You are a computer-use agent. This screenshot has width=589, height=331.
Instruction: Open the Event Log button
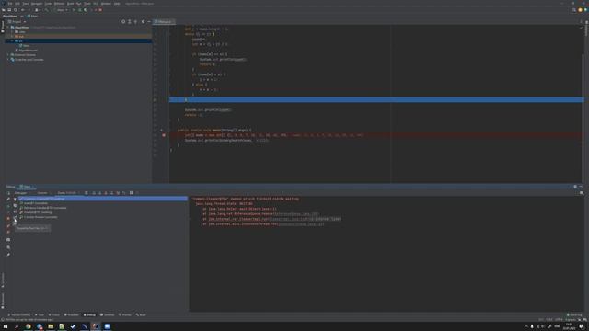pos(574,314)
